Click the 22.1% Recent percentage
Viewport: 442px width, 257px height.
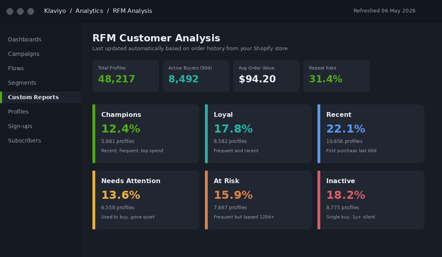click(x=346, y=129)
